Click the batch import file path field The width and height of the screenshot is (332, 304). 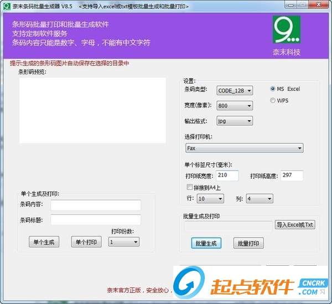[228, 226]
